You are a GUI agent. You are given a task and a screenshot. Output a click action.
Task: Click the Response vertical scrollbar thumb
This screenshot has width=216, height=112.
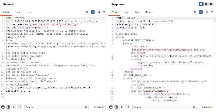click(215, 19)
